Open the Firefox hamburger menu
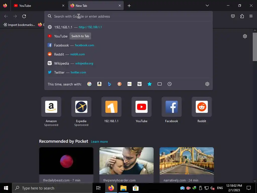This screenshot has width=257, height=193. click(x=251, y=16)
